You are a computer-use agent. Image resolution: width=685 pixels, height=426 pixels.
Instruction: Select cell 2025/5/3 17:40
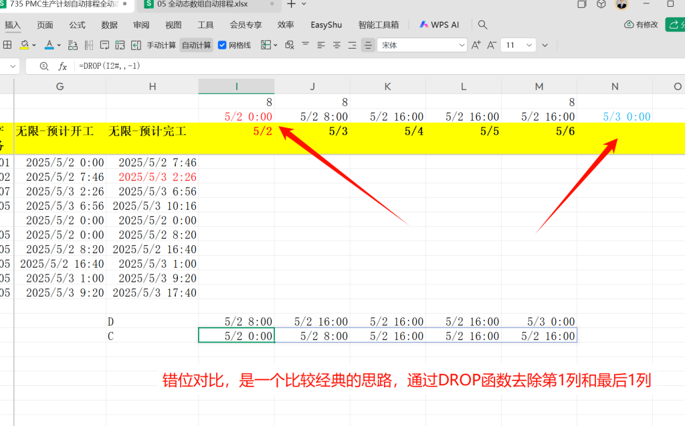[152, 292]
